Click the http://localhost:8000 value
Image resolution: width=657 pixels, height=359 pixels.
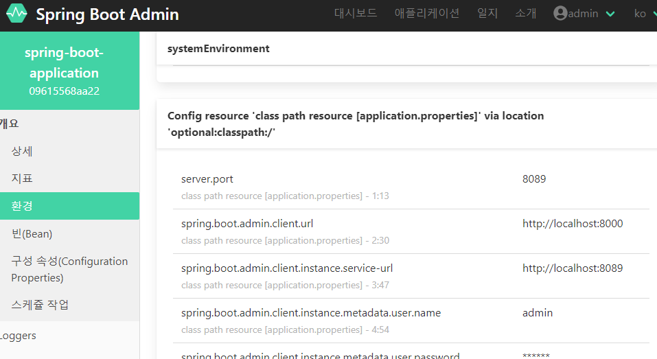click(573, 224)
